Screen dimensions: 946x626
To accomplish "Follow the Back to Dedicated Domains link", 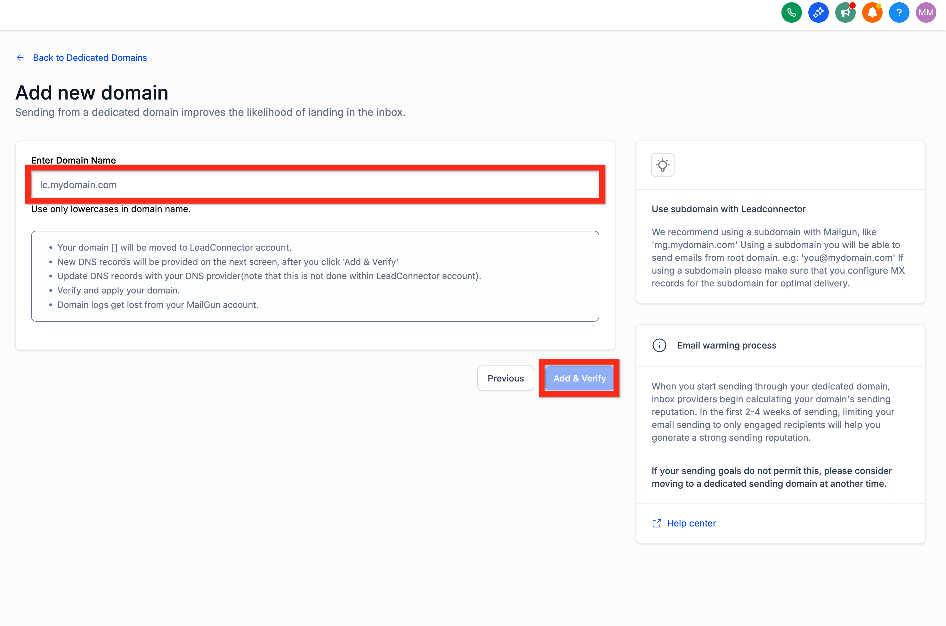I will coord(90,58).
